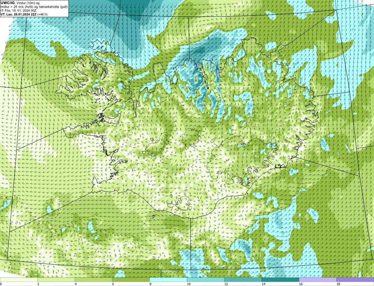The width and height of the screenshot is (374, 286).
Task: Click the 4–6 m/s legend color swatch
Action: click(x=93, y=280)
